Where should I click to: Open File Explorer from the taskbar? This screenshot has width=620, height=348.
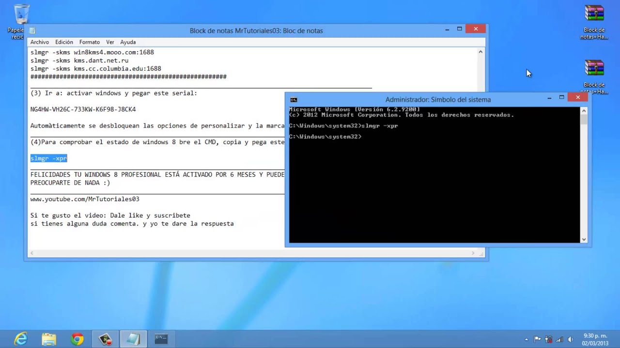(49, 339)
